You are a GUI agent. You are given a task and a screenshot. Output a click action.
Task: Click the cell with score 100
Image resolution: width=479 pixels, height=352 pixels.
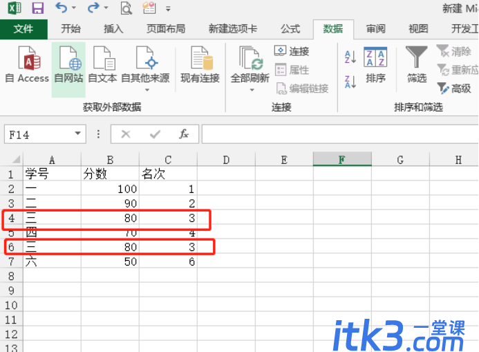tap(110, 189)
